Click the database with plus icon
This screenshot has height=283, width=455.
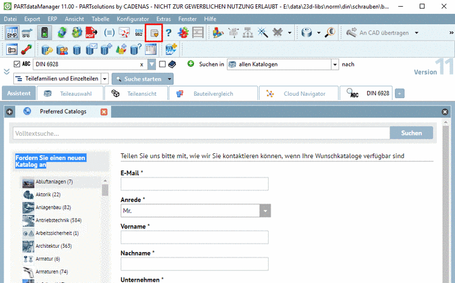[106, 49]
